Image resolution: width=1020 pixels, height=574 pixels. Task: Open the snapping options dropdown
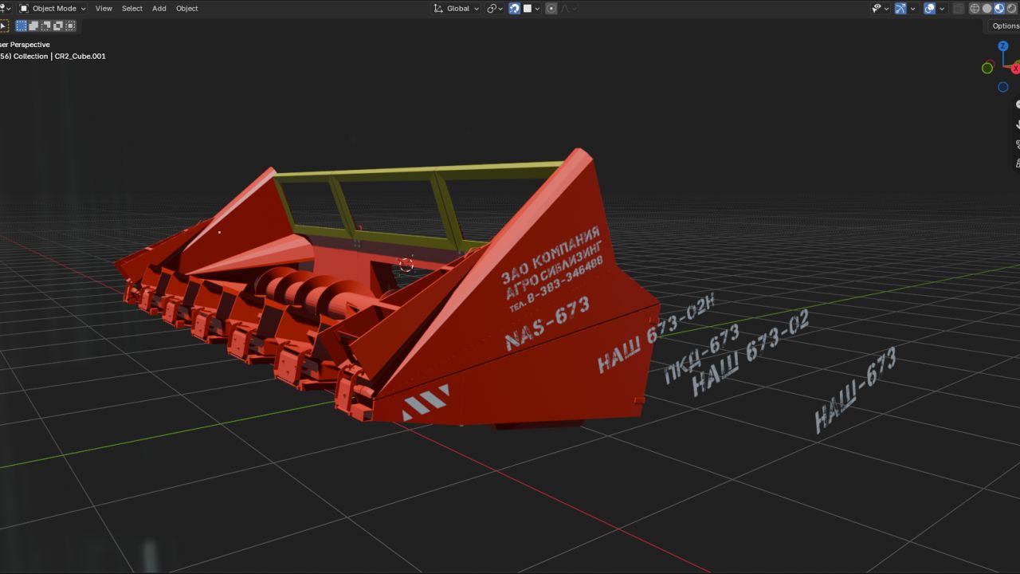(532, 8)
